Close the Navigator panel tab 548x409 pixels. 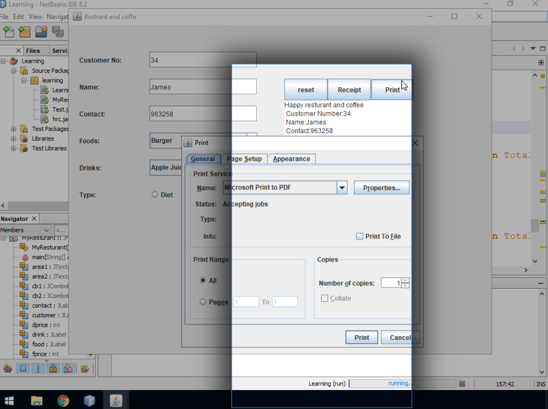click(x=34, y=219)
